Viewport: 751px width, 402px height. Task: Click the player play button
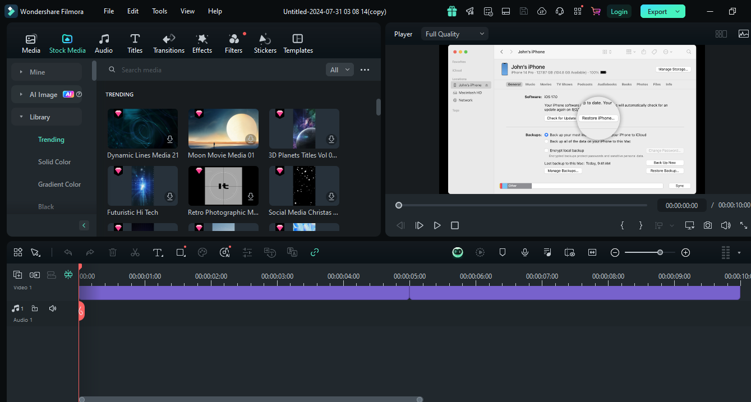(x=437, y=225)
